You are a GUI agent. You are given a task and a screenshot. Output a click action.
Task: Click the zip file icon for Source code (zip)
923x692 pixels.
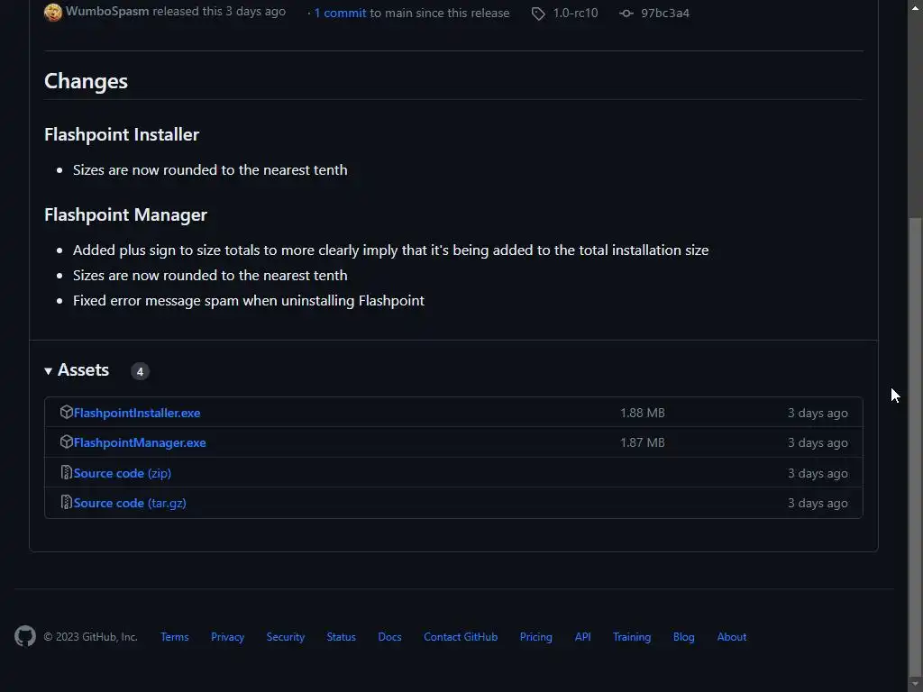(66, 473)
